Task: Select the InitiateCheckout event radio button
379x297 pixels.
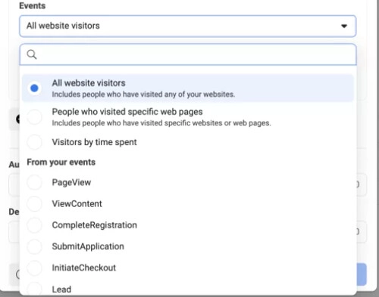Action: point(34,268)
